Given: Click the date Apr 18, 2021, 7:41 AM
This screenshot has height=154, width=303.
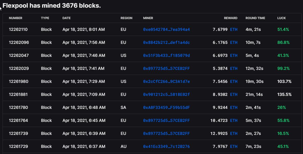Looking at the screenshot, I should pyautogui.click(x=83, y=68).
